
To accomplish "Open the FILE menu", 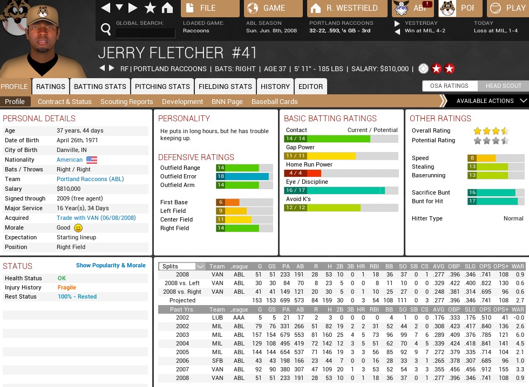I will click(210, 8).
